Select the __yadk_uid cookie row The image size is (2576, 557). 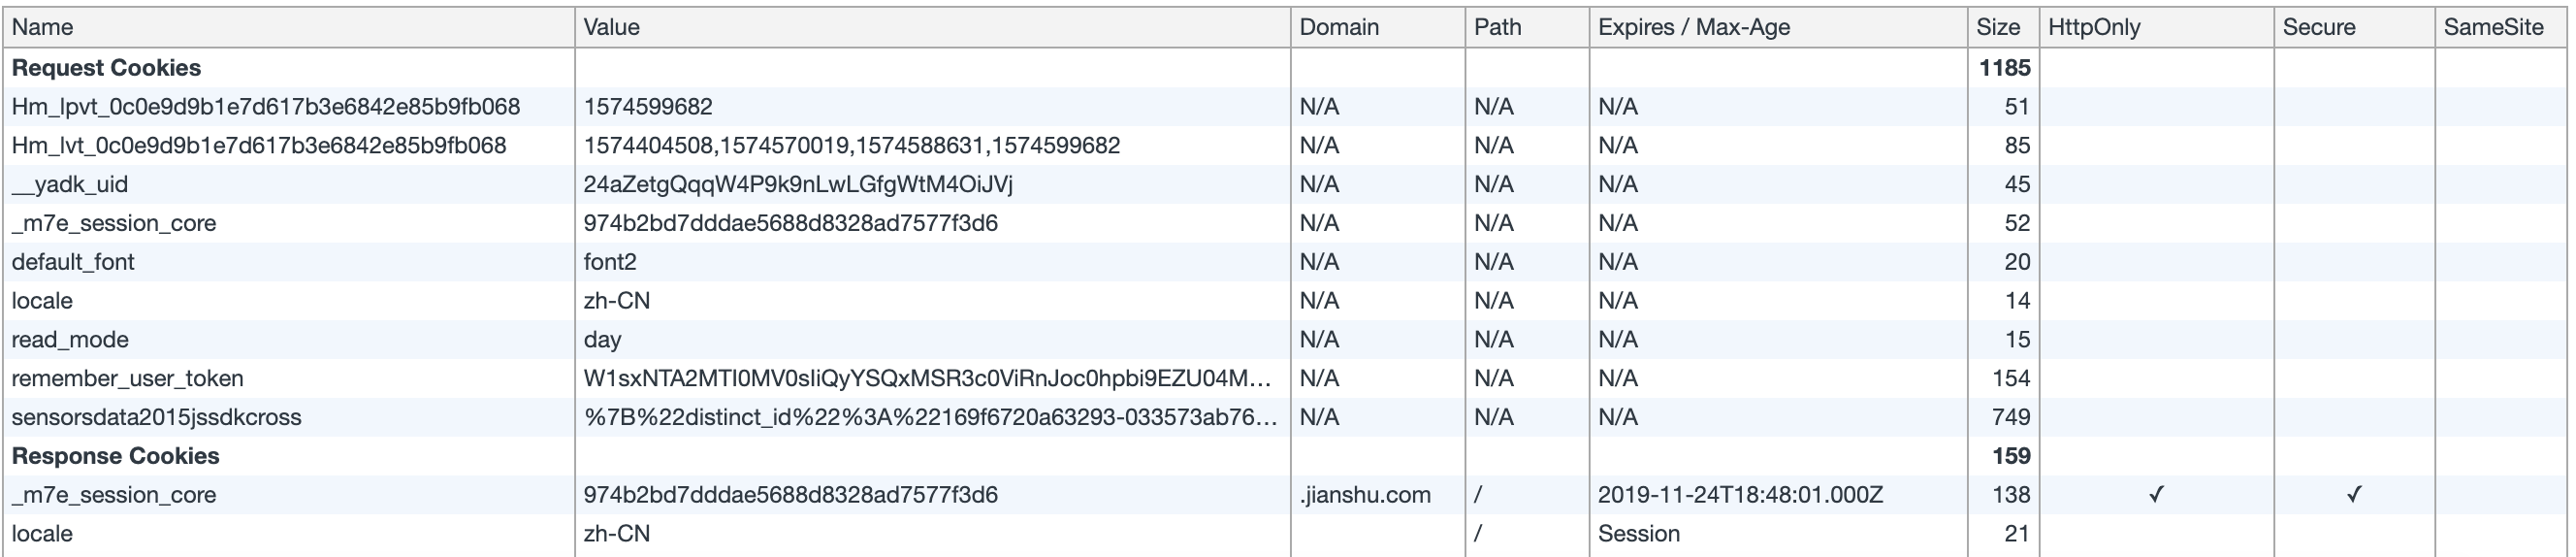69,185
